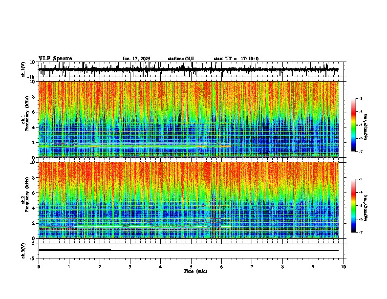Screen dimensions: 387x299
Task: Click the 'ch.1(V)' waveform axis label
Action: [23, 69]
